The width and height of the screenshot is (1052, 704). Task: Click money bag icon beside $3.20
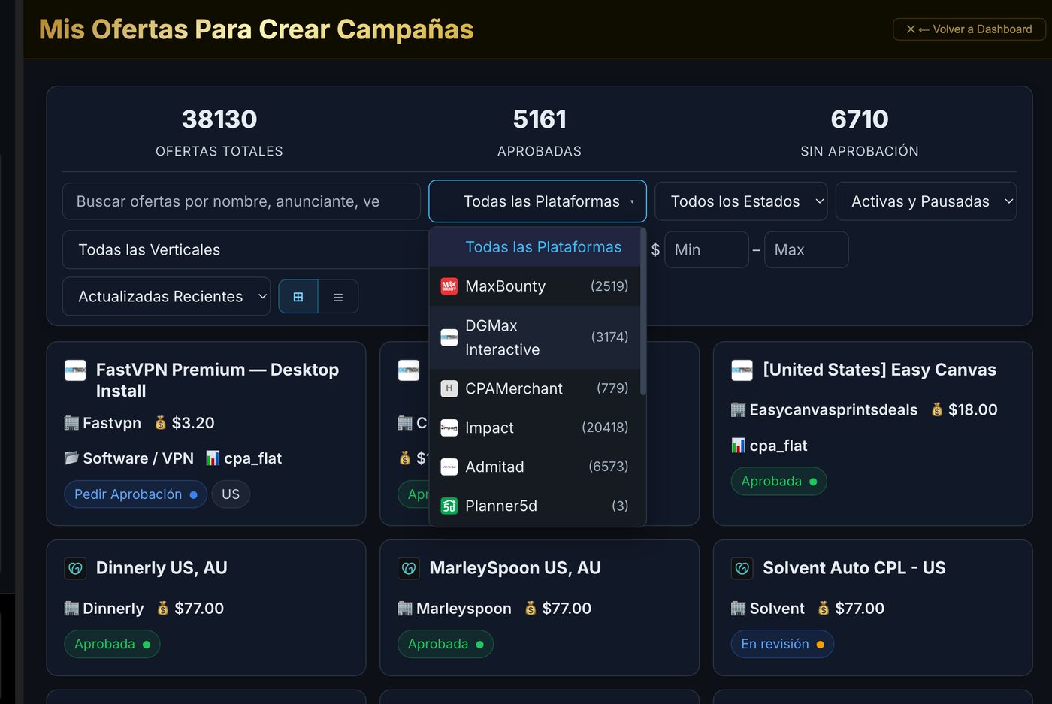[161, 423]
